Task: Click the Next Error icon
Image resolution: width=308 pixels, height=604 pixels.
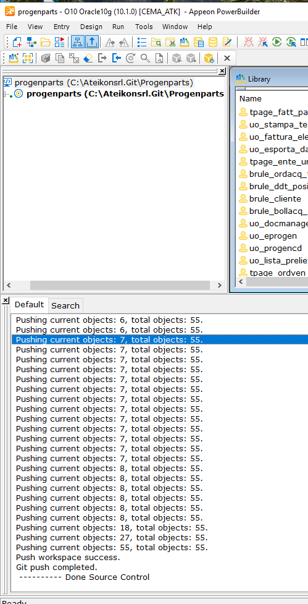Action: pyautogui.click(x=110, y=42)
